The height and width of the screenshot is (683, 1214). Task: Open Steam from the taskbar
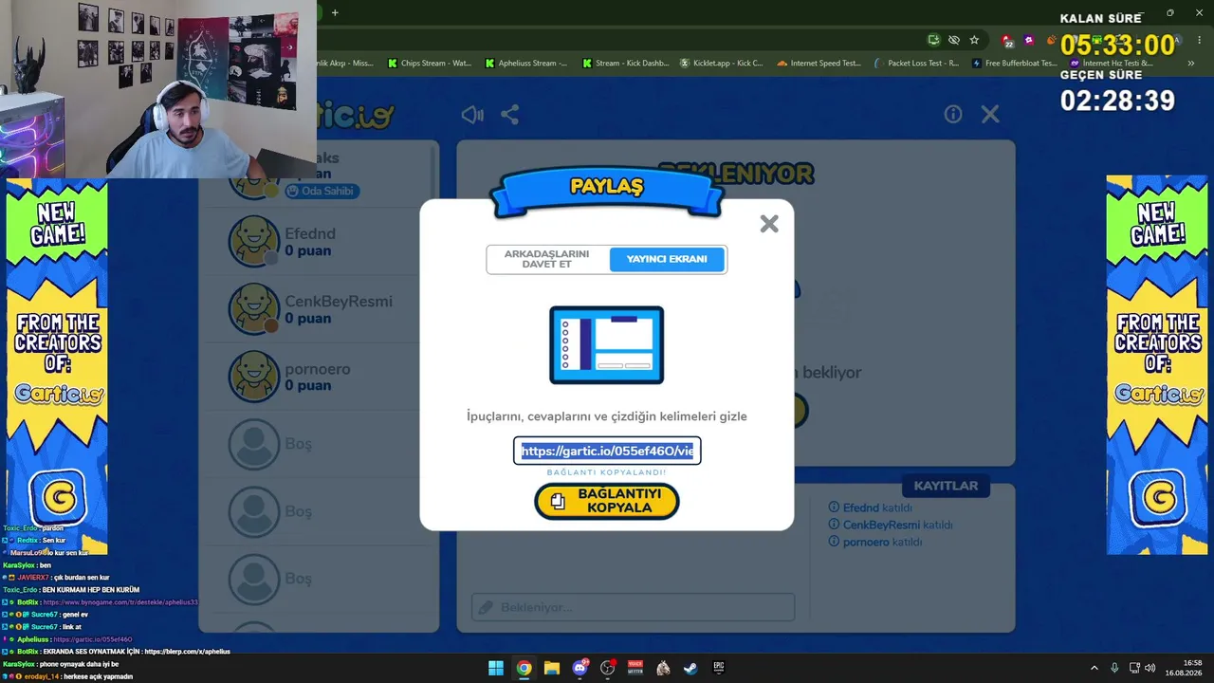tap(691, 668)
